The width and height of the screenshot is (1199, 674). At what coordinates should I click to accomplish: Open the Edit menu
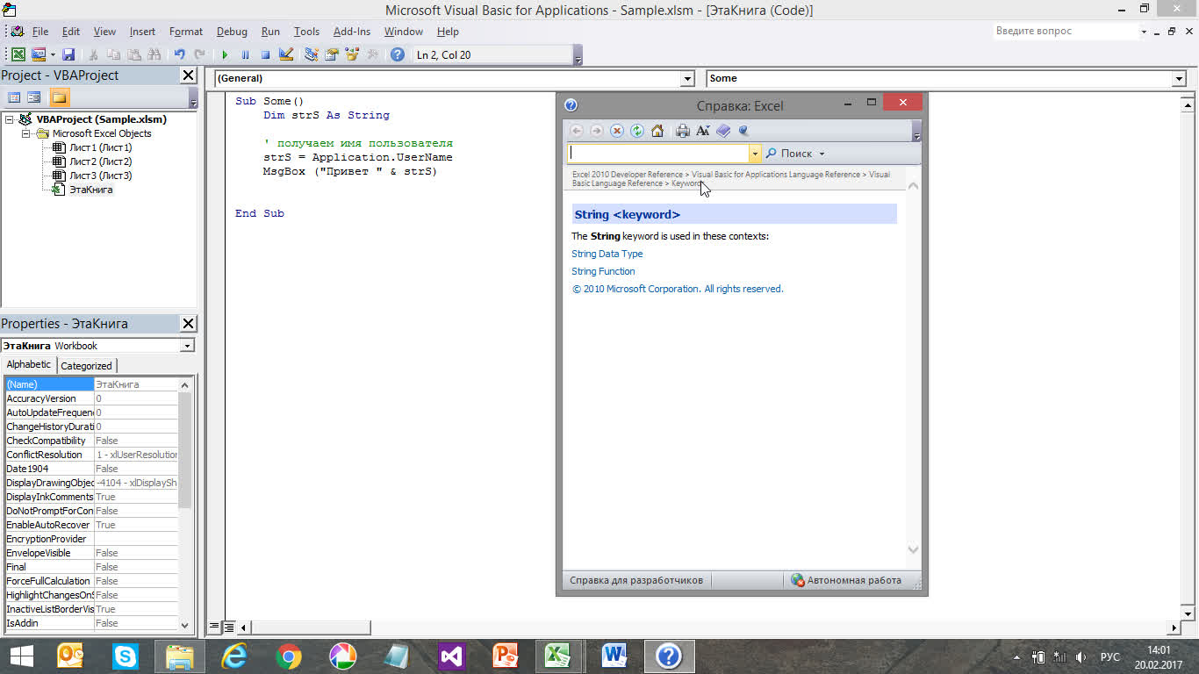(x=71, y=32)
